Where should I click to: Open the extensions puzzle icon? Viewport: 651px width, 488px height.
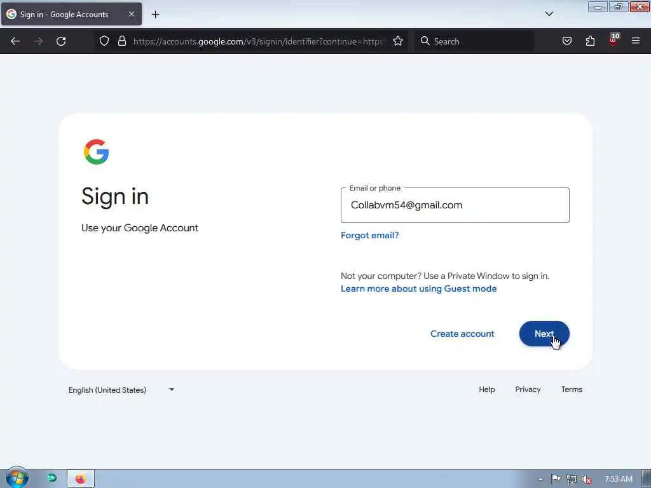[x=590, y=41]
